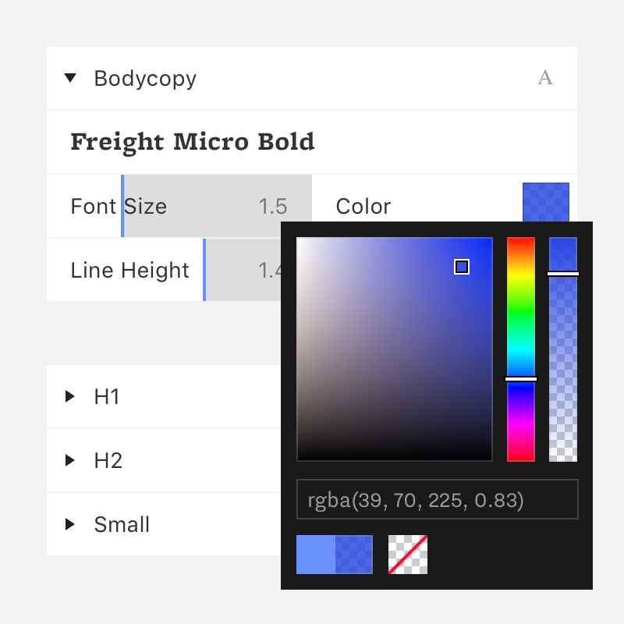Open the Color swatch next to Color label
Image resolution: width=624 pixels, height=624 pixels.
545,202
